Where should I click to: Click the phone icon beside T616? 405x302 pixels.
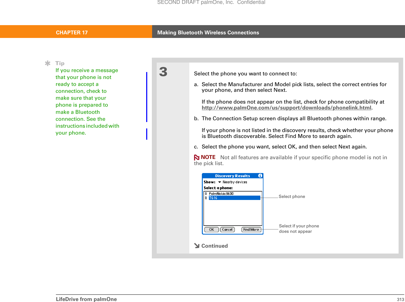tap(206, 198)
